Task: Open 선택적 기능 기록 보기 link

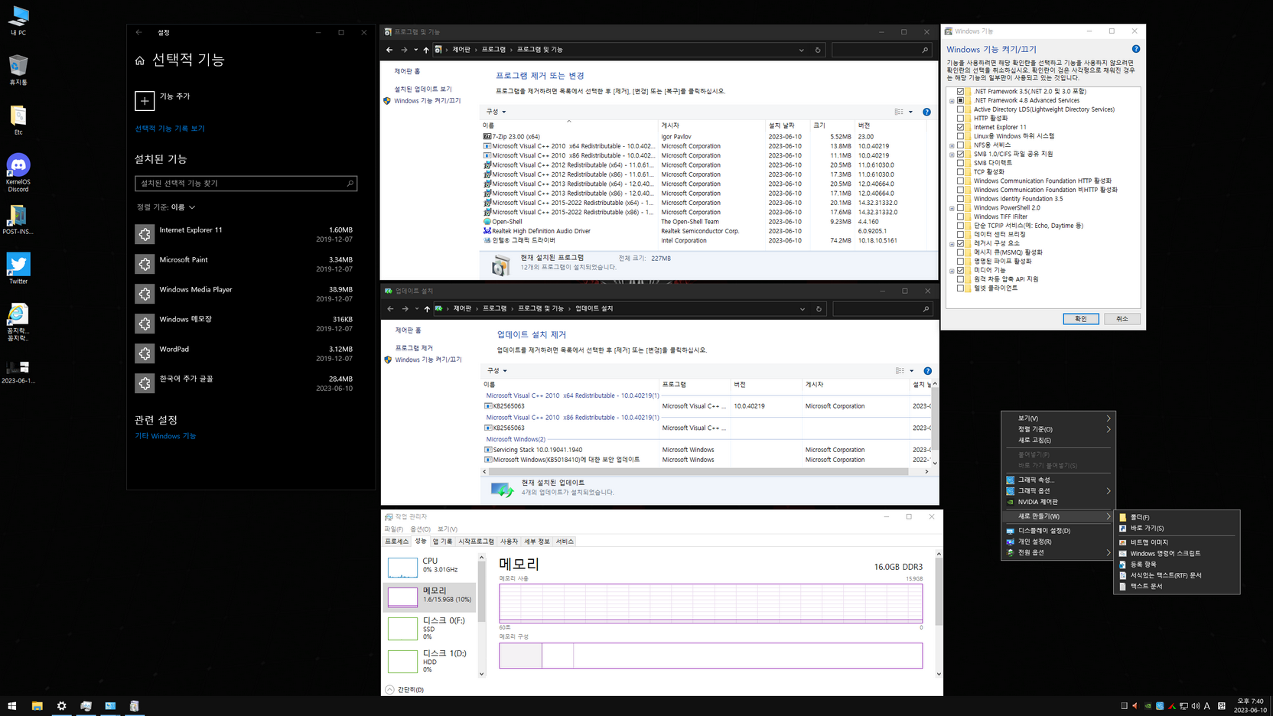Action: click(170, 129)
